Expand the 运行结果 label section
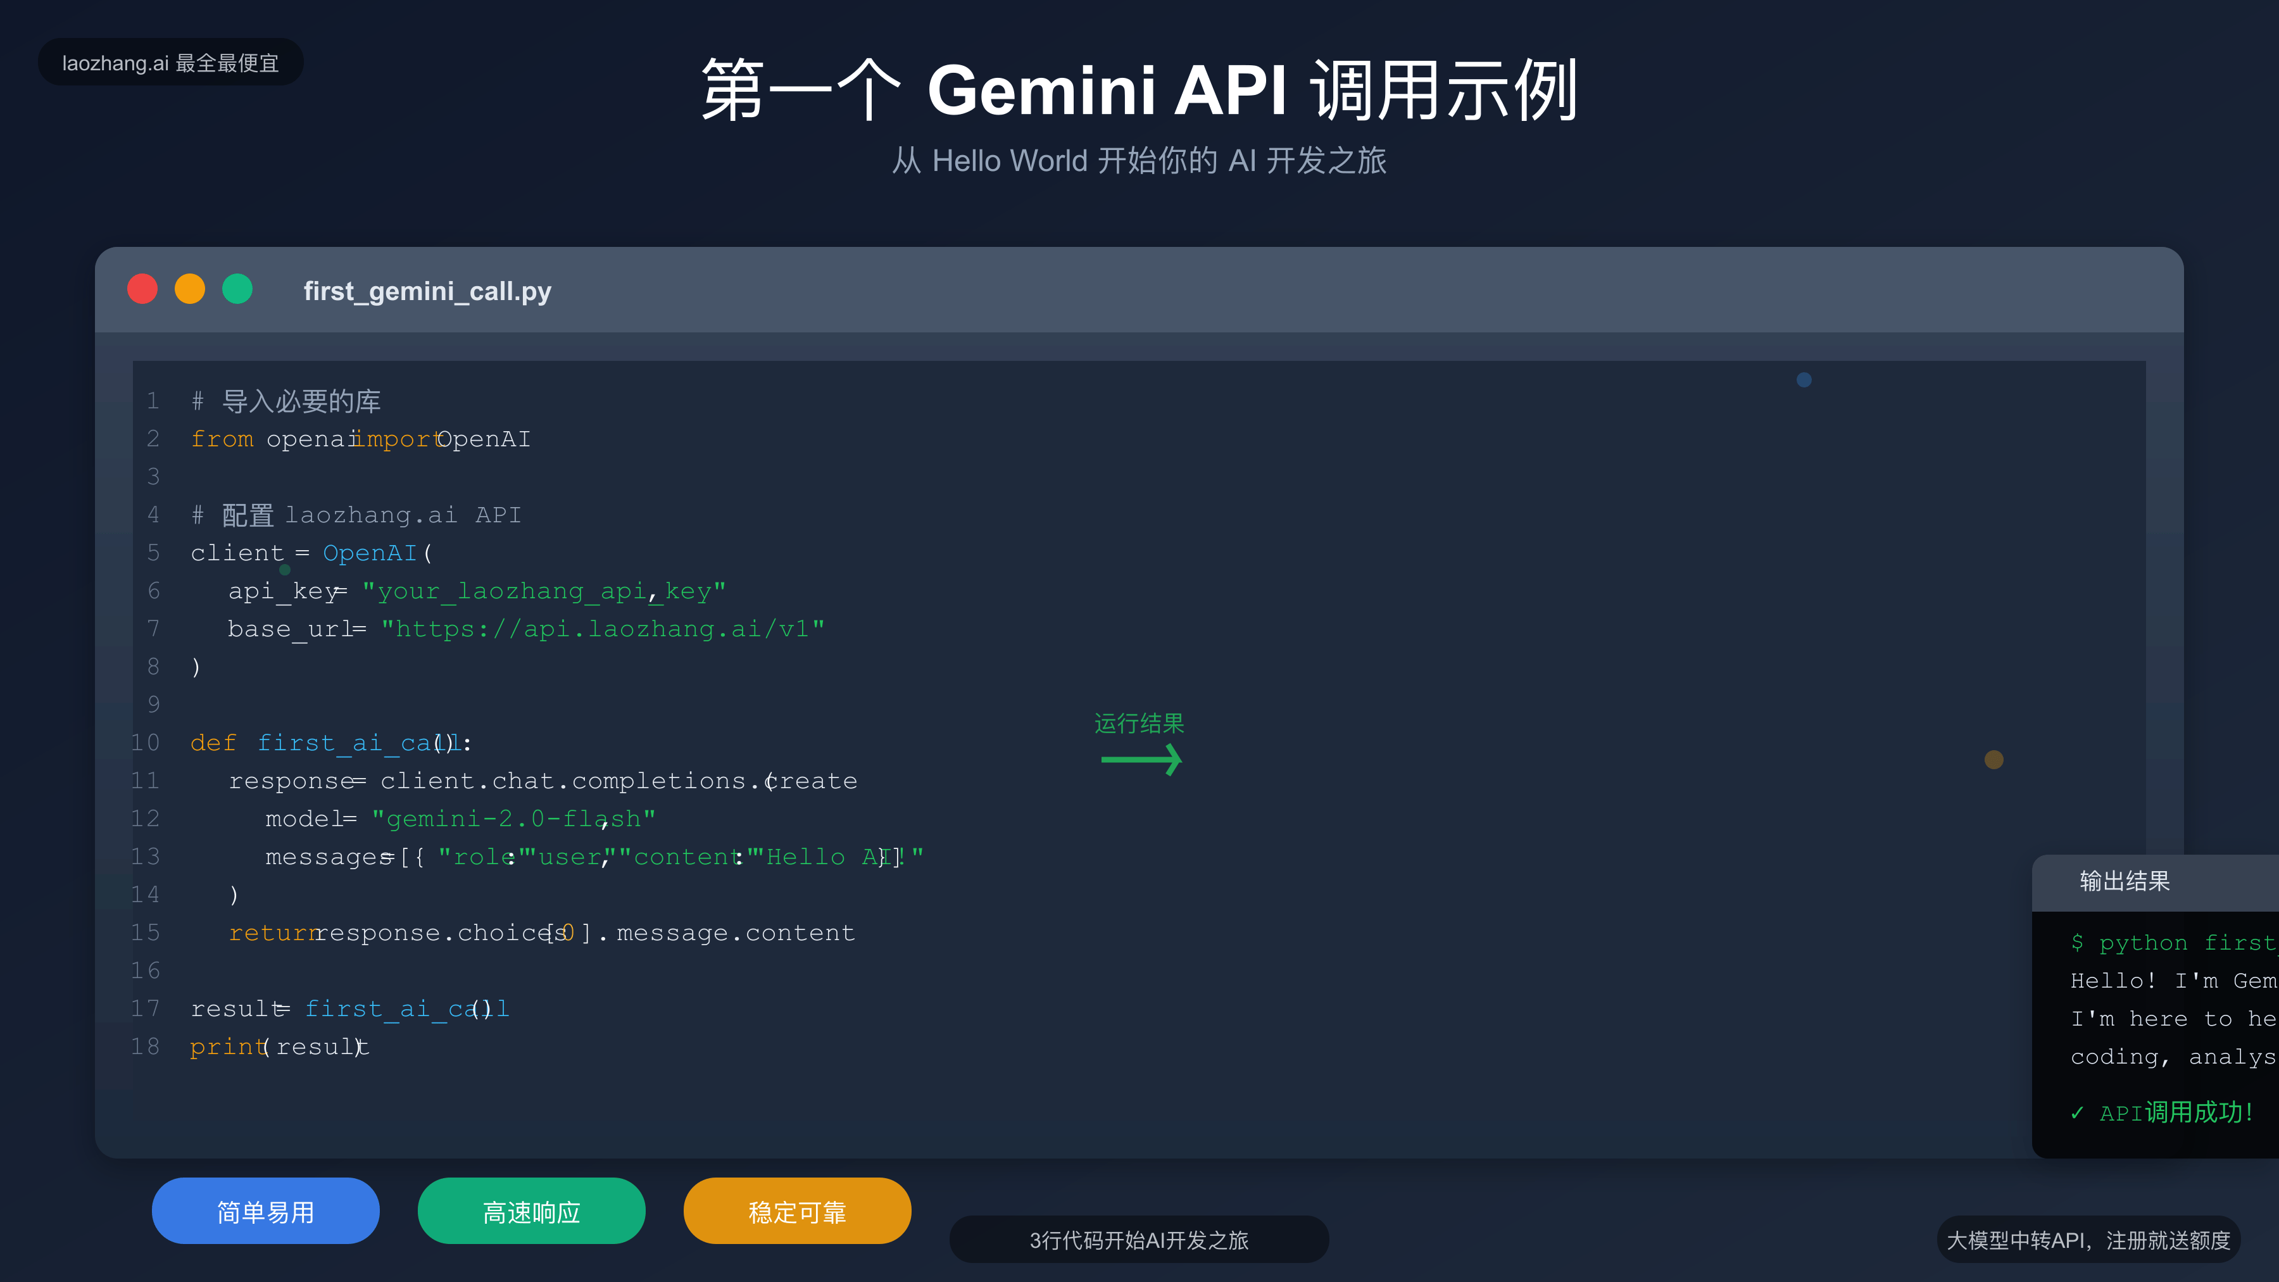This screenshot has width=2279, height=1282. click(1139, 724)
